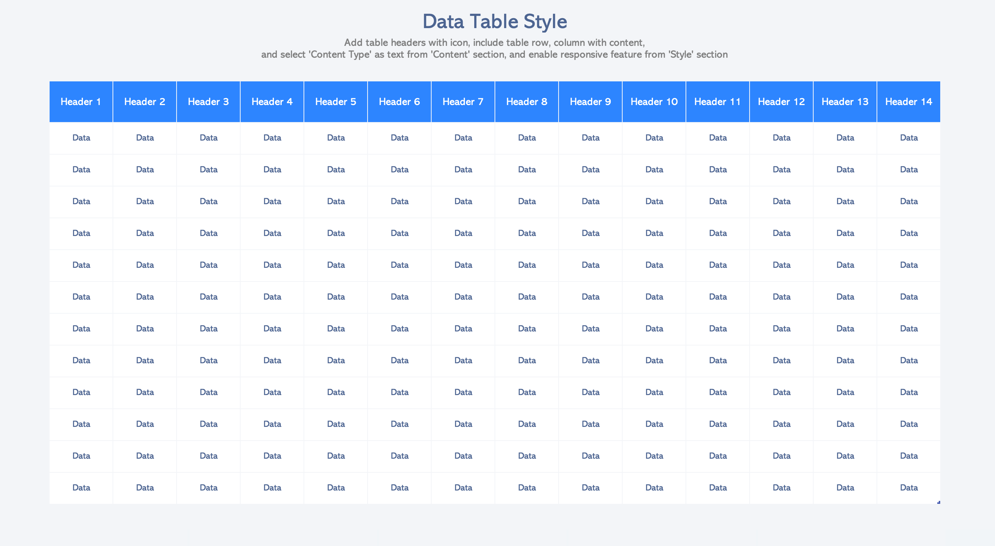Select the Header 9 column heading

coord(590,102)
